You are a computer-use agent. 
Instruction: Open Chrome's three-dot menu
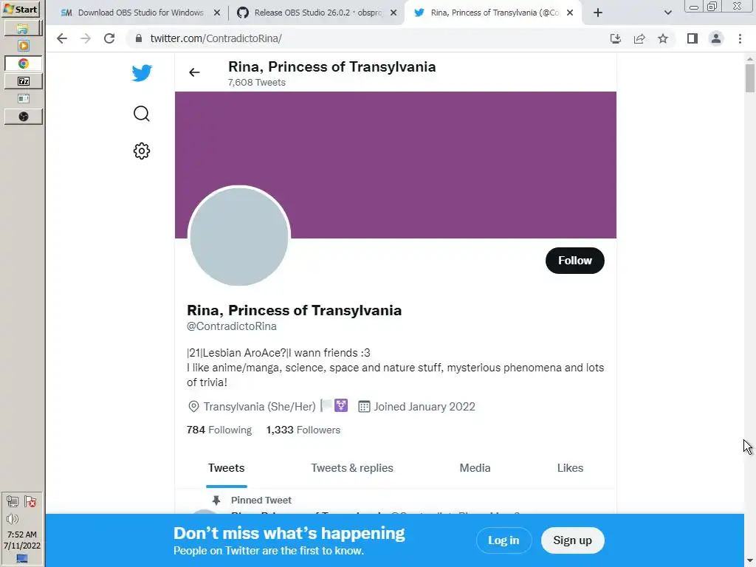pos(740,38)
